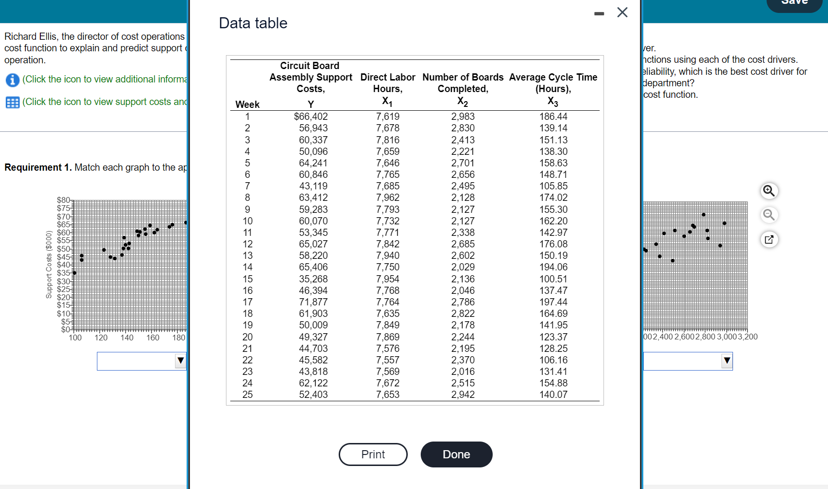Minimize the Data table dialog
This screenshot has width=828, height=489.
coord(599,13)
